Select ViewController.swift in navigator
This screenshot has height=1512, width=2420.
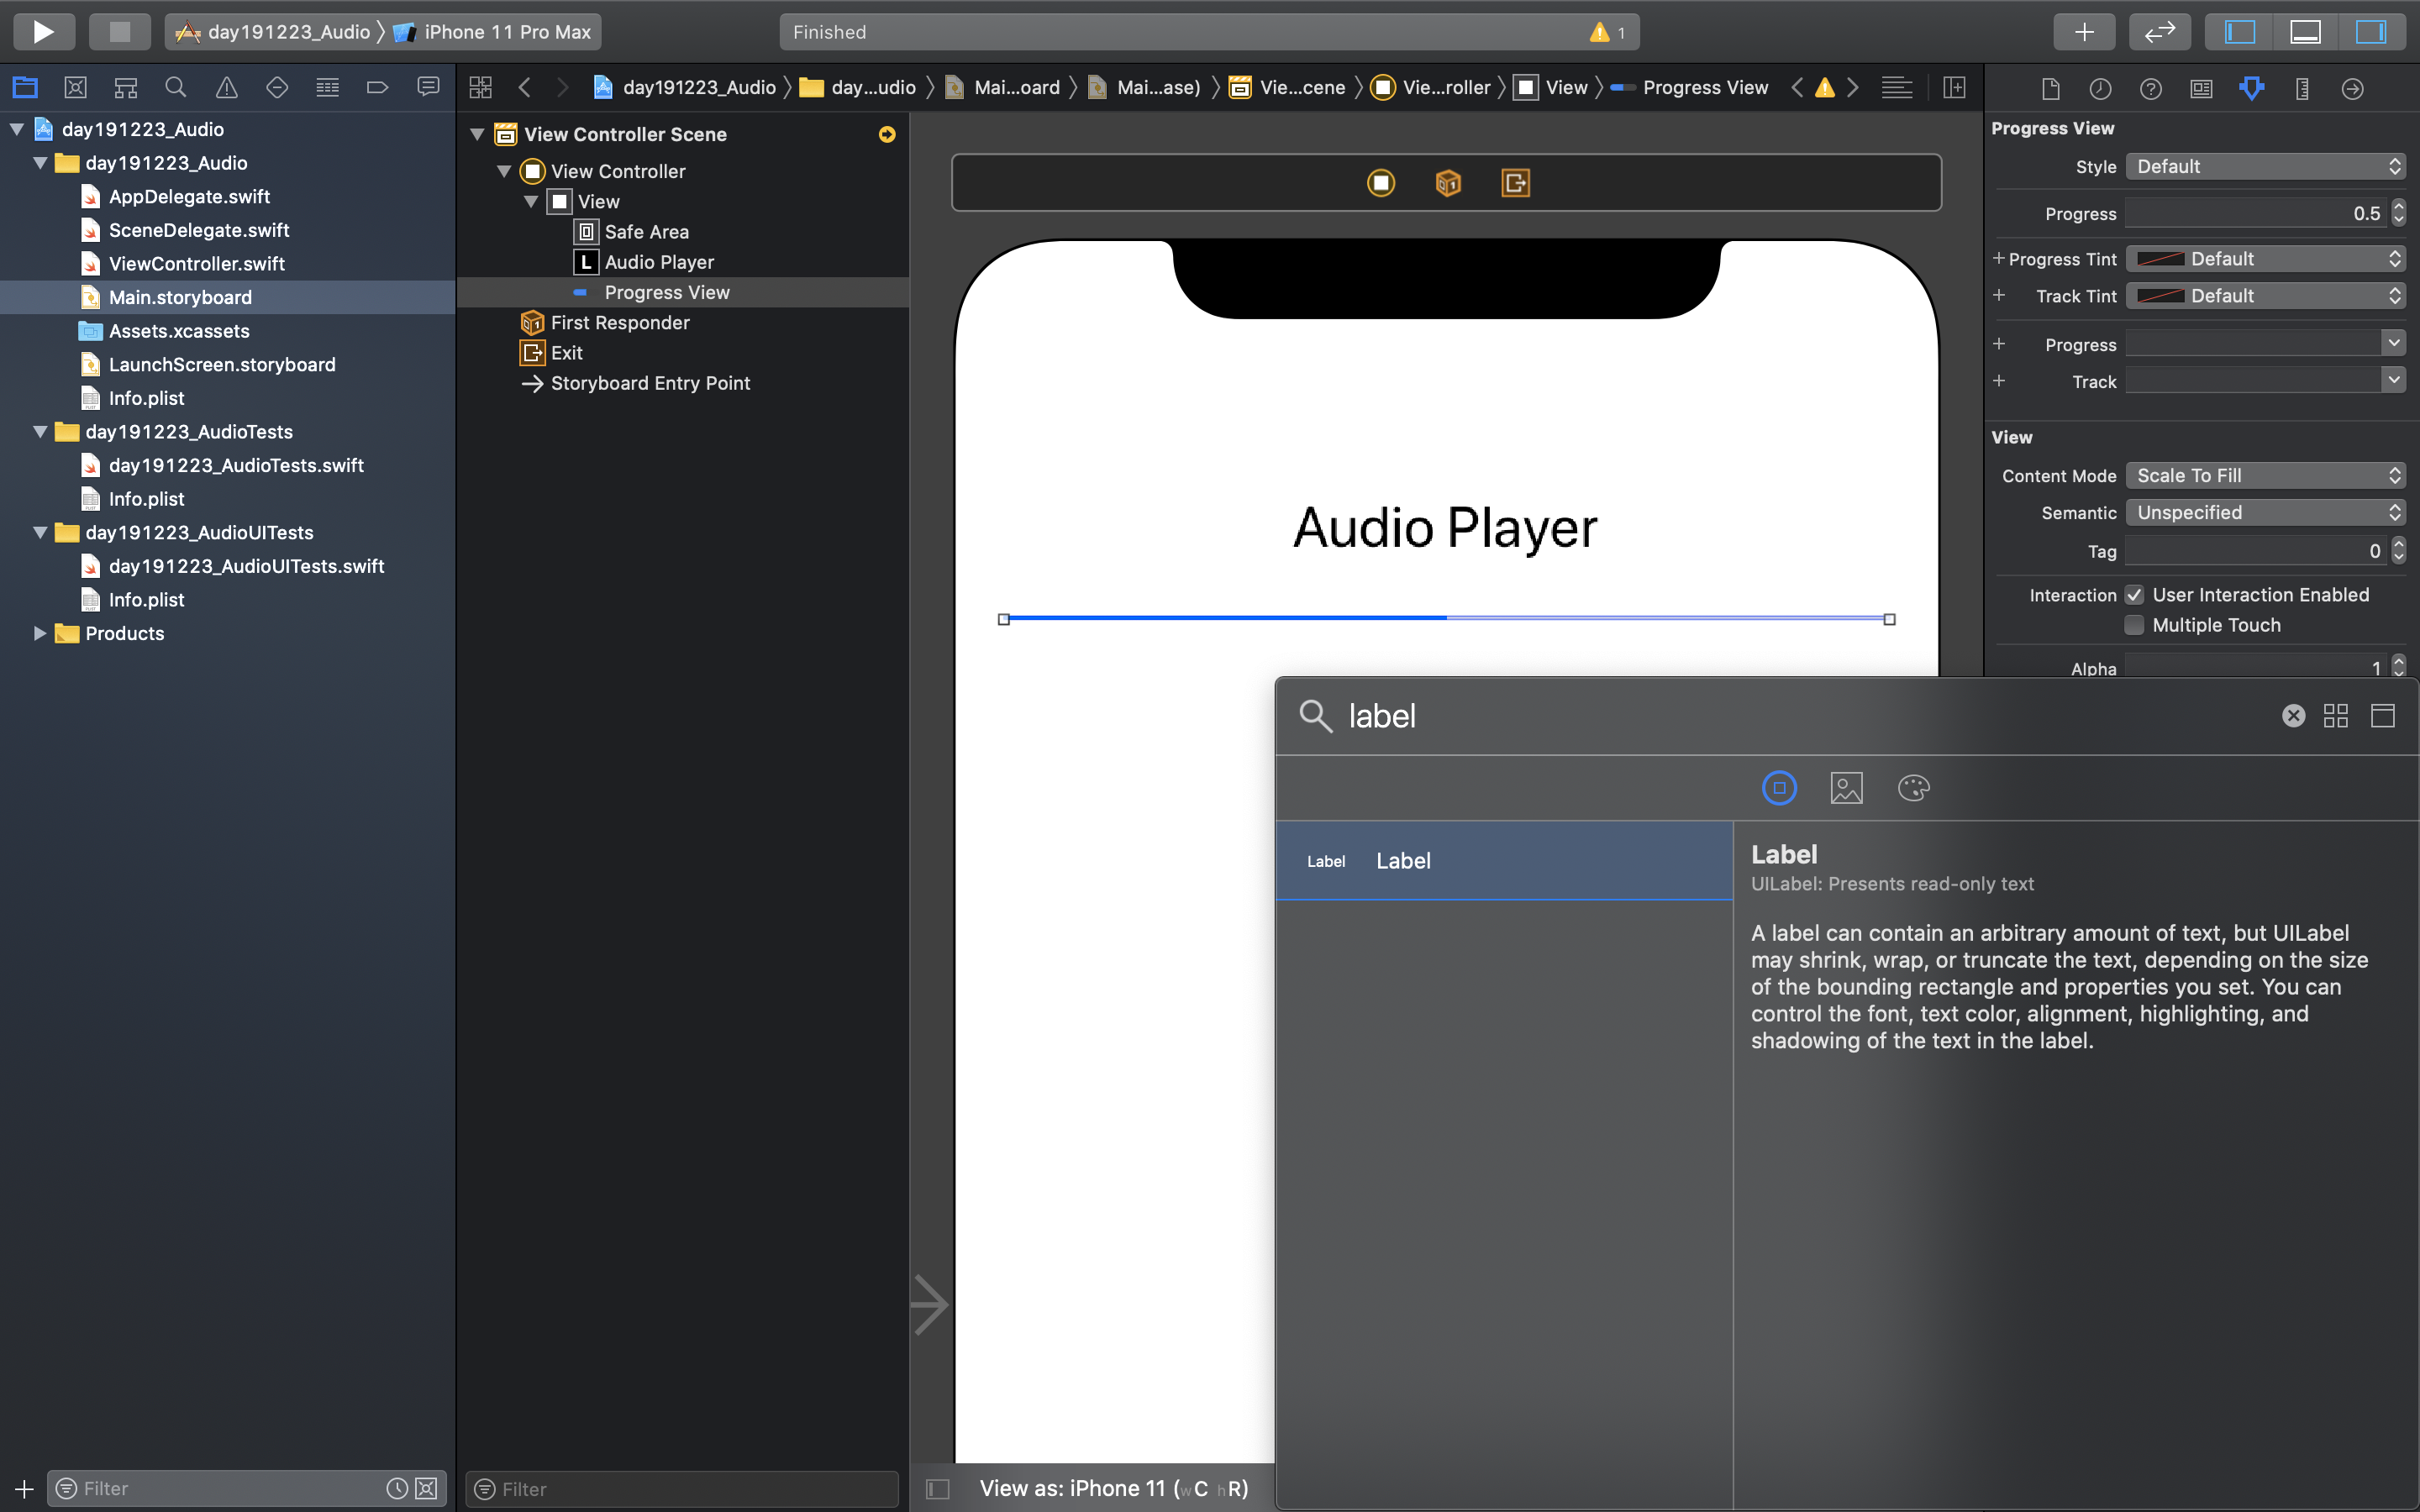196,264
